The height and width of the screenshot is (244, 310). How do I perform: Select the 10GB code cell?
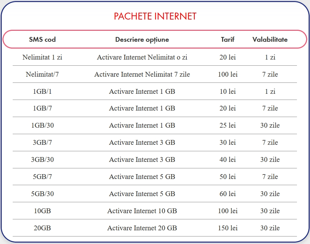click(x=42, y=211)
